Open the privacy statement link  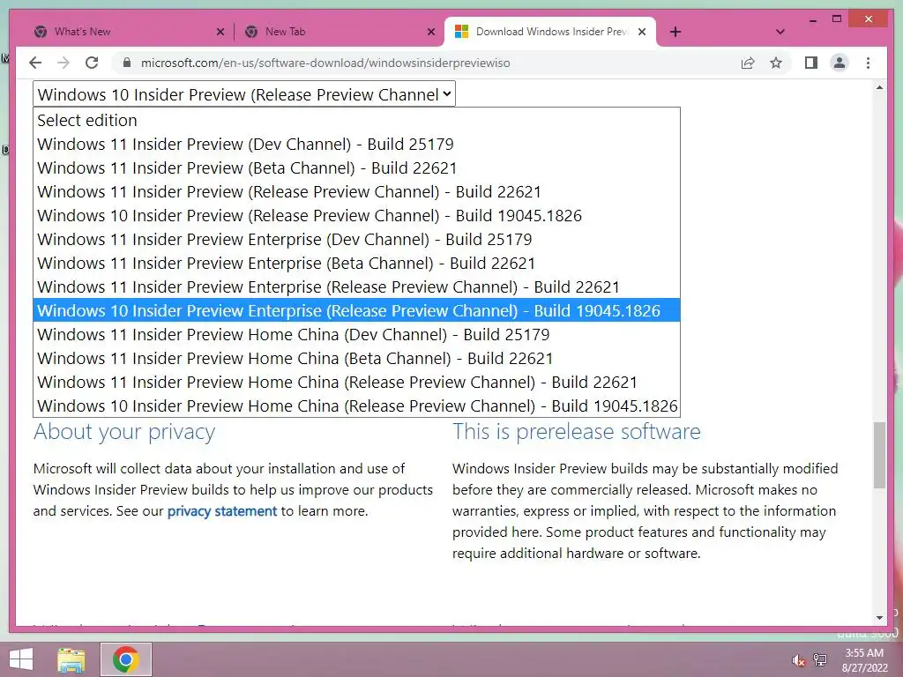pos(221,511)
